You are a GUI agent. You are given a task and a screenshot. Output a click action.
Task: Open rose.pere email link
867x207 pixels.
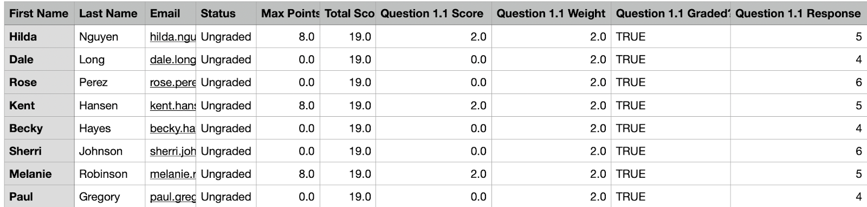point(173,82)
